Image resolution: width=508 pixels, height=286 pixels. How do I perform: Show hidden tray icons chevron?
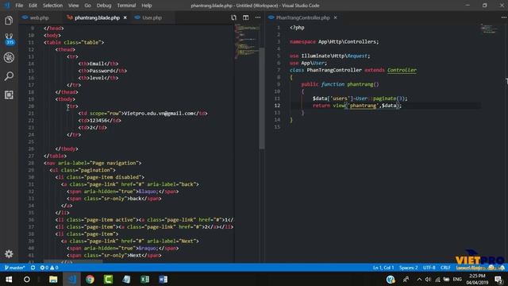coord(419,280)
